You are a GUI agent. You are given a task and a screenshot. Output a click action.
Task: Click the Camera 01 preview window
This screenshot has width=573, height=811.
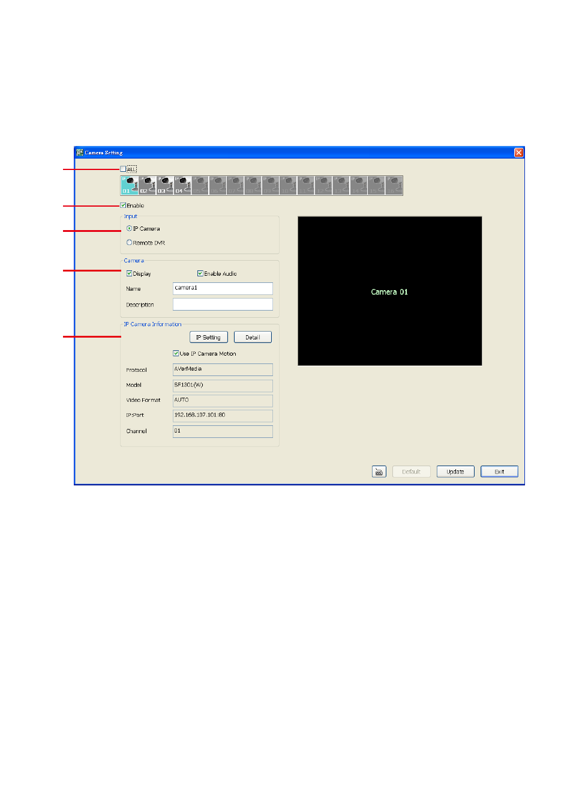(x=390, y=291)
